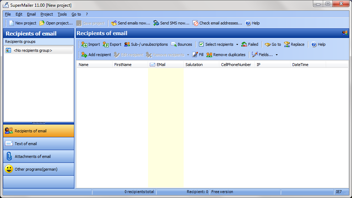
Task: Click the New project toolbar icon
Action: (x=11, y=23)
